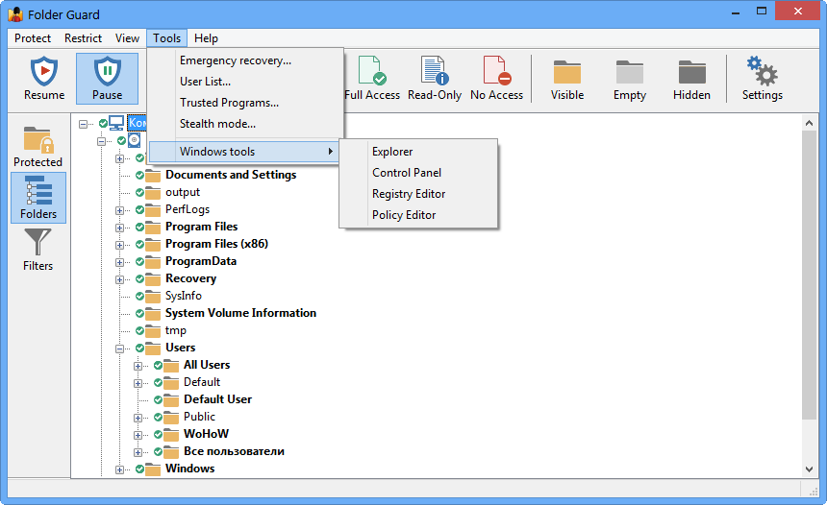The image size is (827, 505).
Task: Switch to the Protected view sidebar icon
Action: point(38,139)
